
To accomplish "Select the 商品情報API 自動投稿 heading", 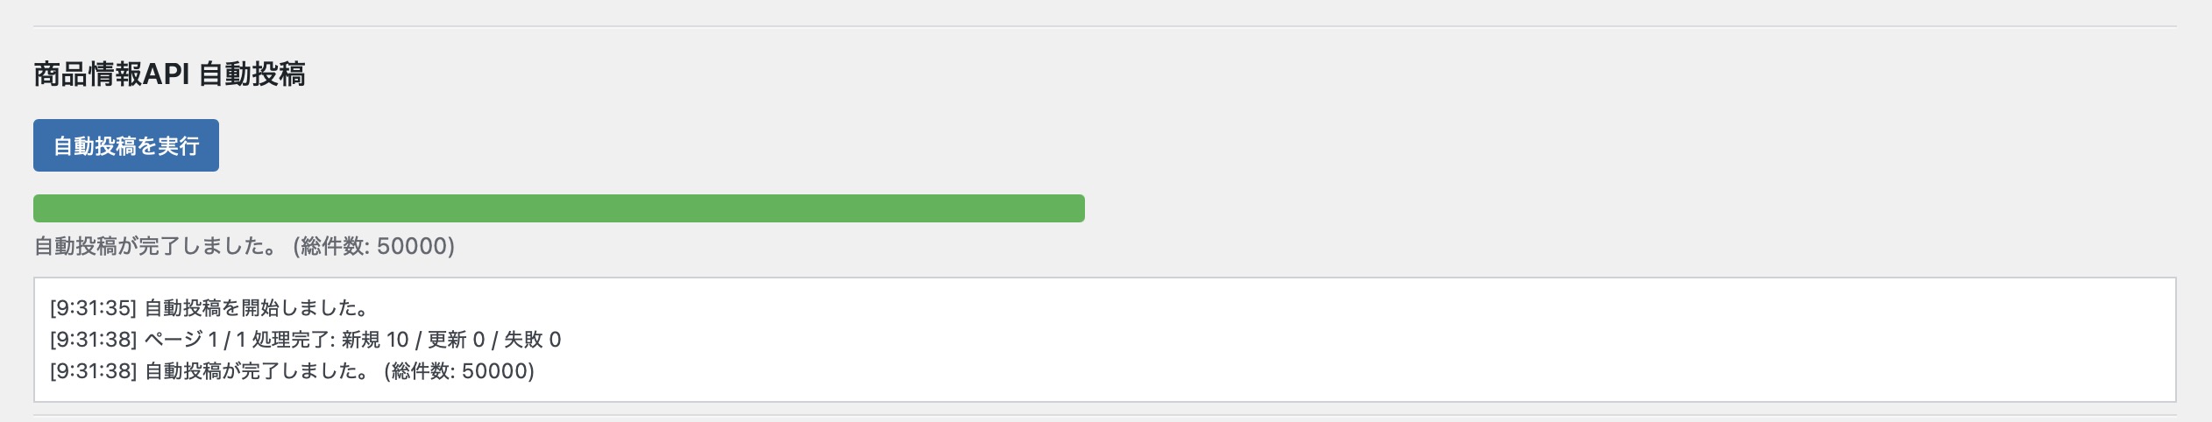I will [x=169, y=74].
